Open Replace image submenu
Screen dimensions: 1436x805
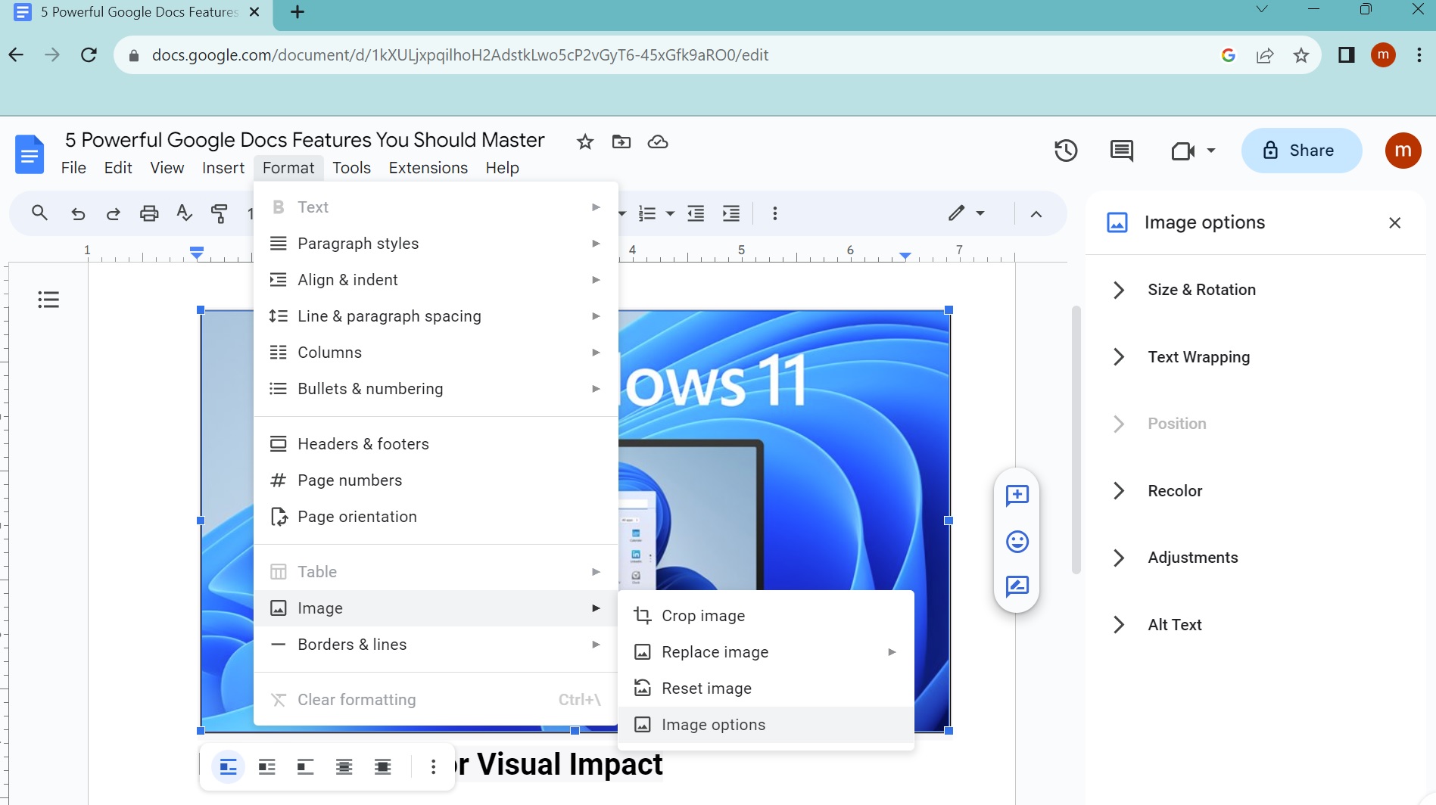[x=766, y=652]
